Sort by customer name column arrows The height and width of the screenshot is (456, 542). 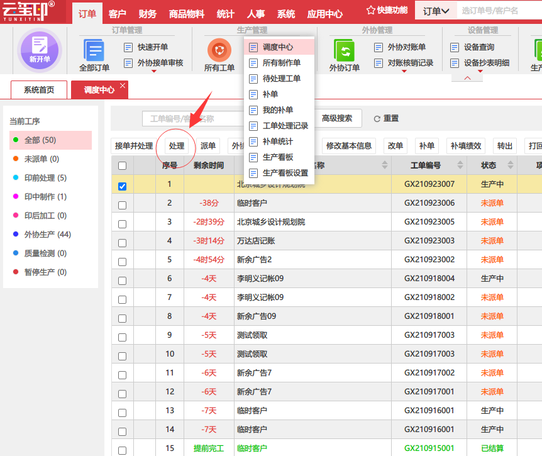click(x=385, y=165)
